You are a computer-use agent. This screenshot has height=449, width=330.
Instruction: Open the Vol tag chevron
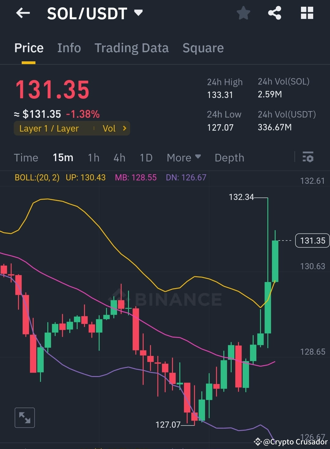[124, 128]
